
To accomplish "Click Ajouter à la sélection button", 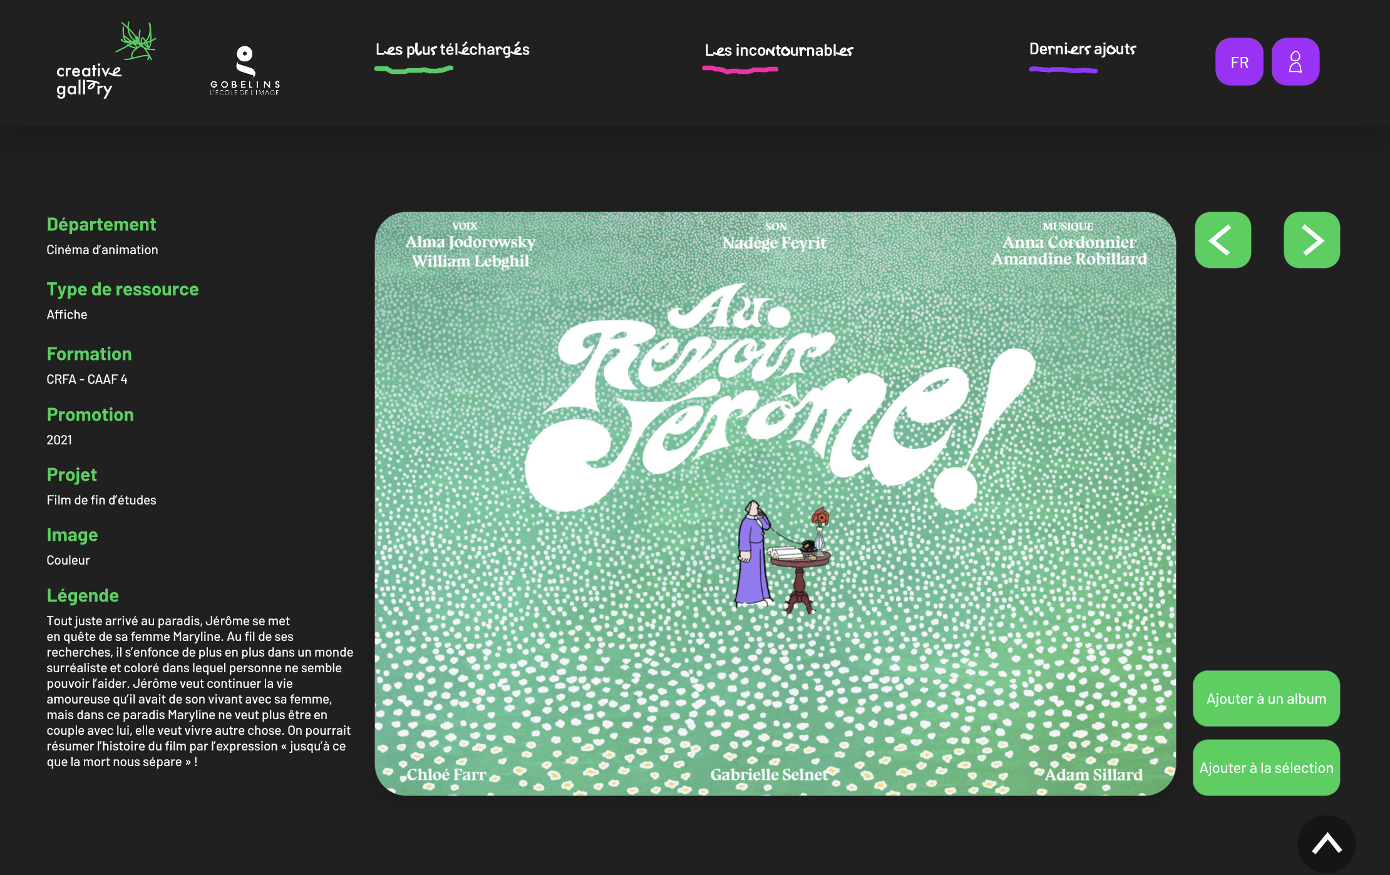I will [x=1266, y=768].
